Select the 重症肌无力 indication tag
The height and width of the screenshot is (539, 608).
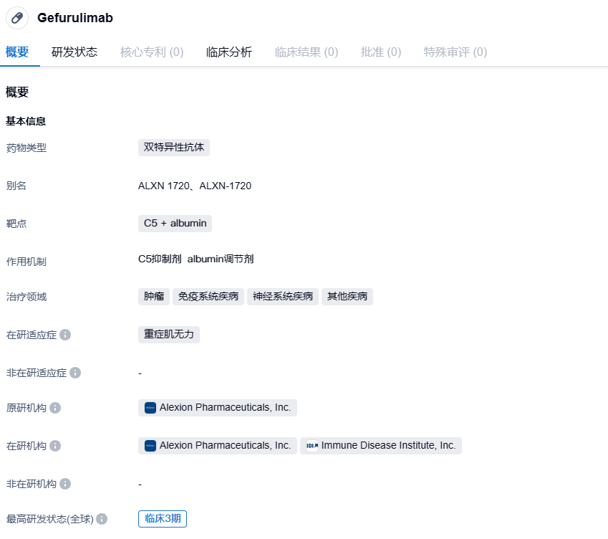tap(169, 335)
